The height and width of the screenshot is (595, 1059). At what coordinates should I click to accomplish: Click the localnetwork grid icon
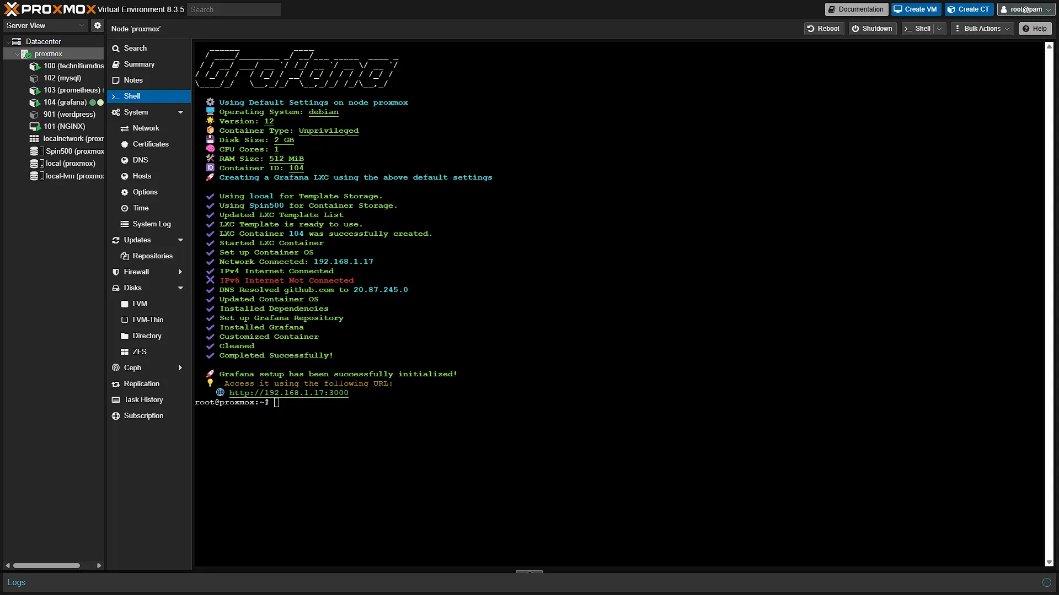coord(34,139)
